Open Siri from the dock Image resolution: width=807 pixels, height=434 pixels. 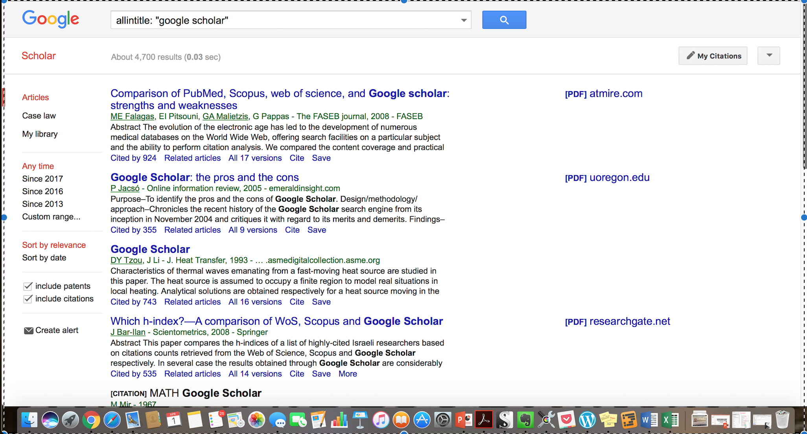pos(50,420)
